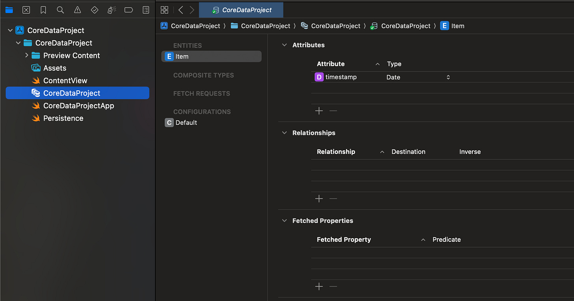Viewport: 574px width, 301px height.
Task: Remove fetched property with minus button
Action: coord(333,287)
